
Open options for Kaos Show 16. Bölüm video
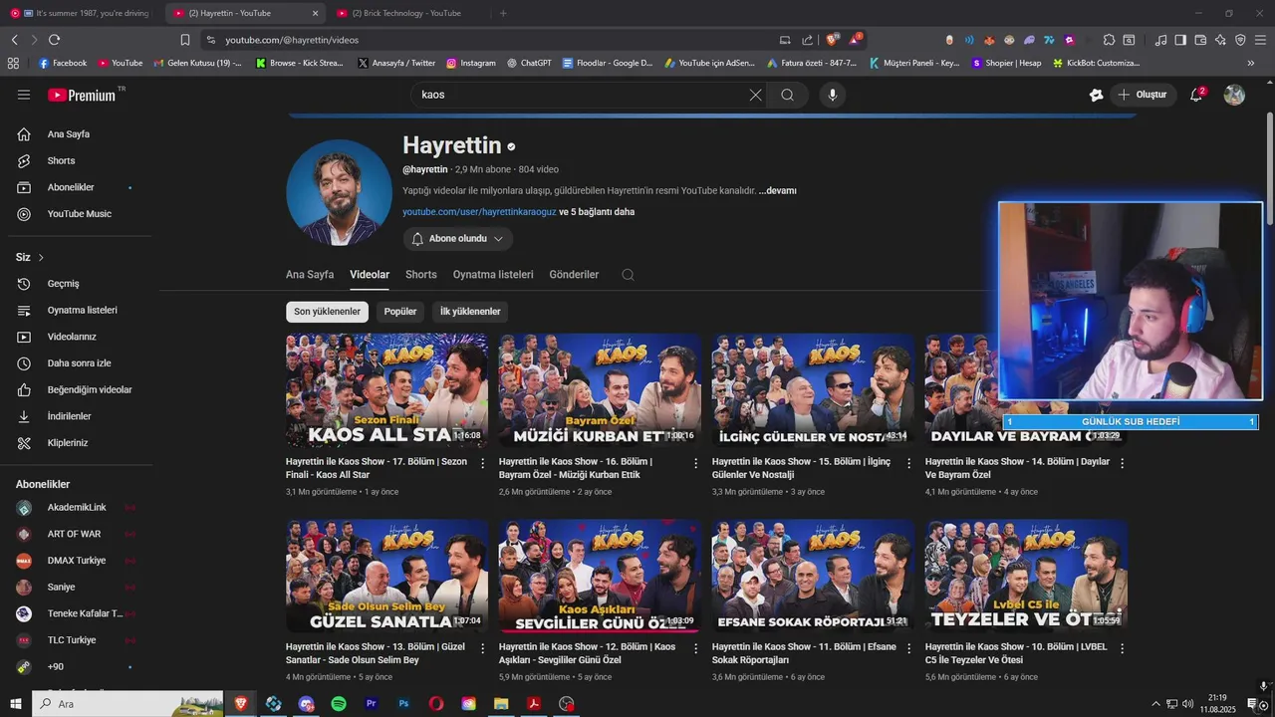(696, 463)
